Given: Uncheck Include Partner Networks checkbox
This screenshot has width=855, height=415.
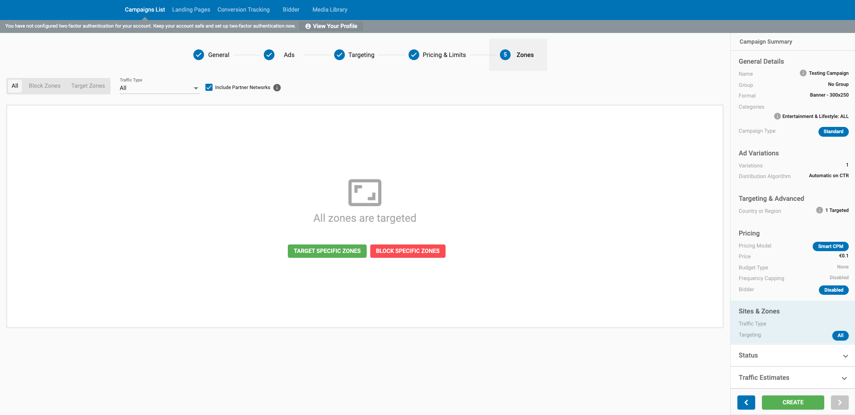Looking at the screenshot, I should pos(209,87).
